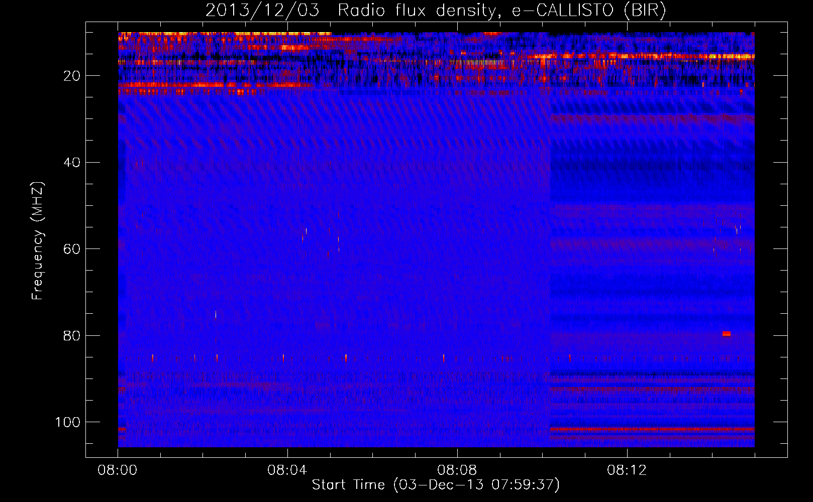Click the 40 frequency tick label
The height and width of the screenshot is (502, 813).
coord(72,163)
